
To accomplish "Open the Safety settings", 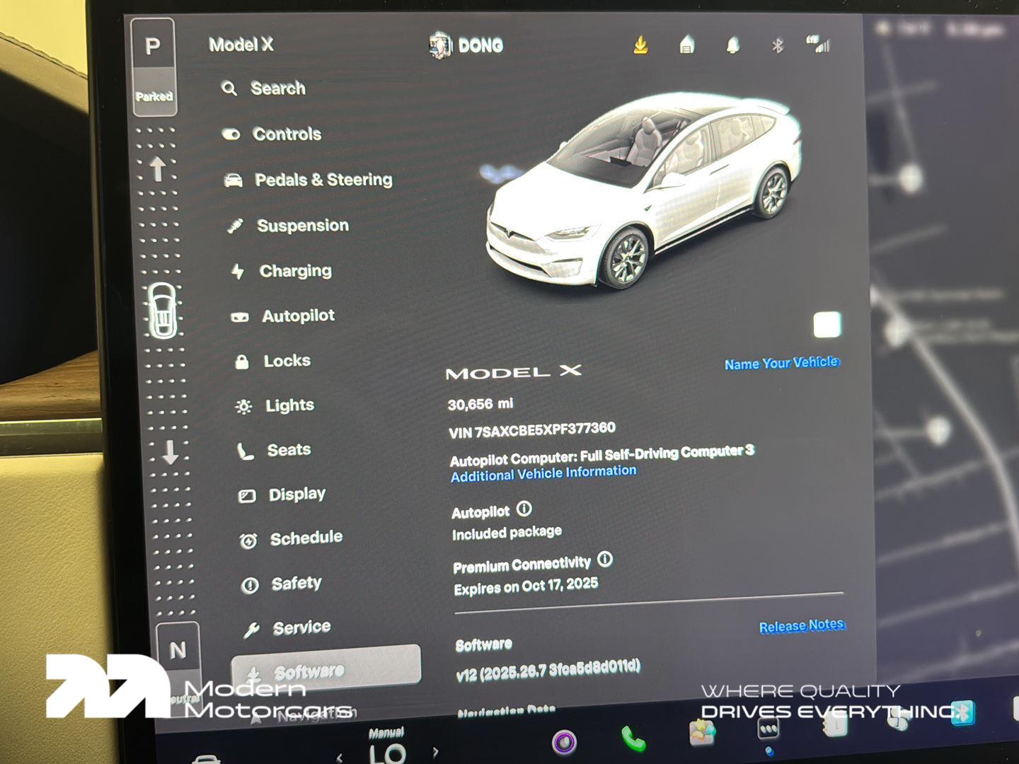I will [x=281, y=584].
